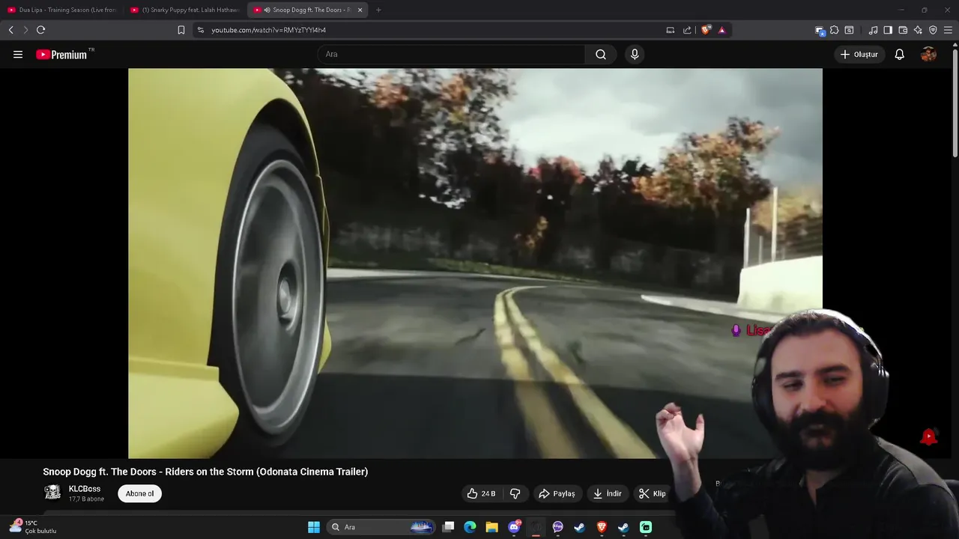Open the YouTube guide hamburger menu
959x539 pixels.
pos(18,54)
